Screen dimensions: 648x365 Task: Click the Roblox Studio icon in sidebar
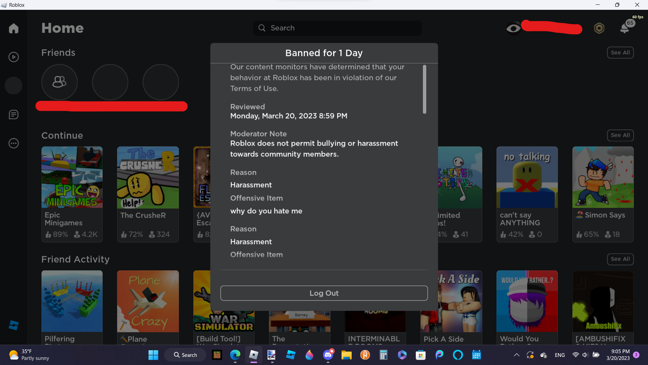point(13,325)
